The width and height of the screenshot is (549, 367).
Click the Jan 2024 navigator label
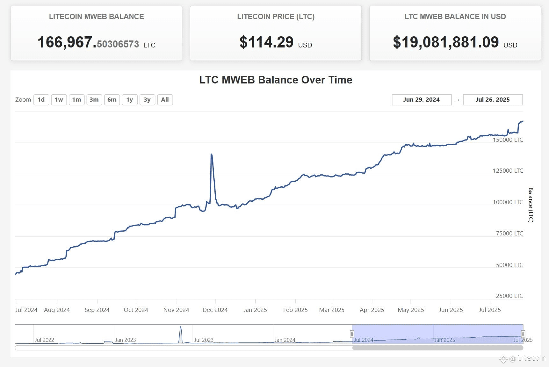pos(285,340)
